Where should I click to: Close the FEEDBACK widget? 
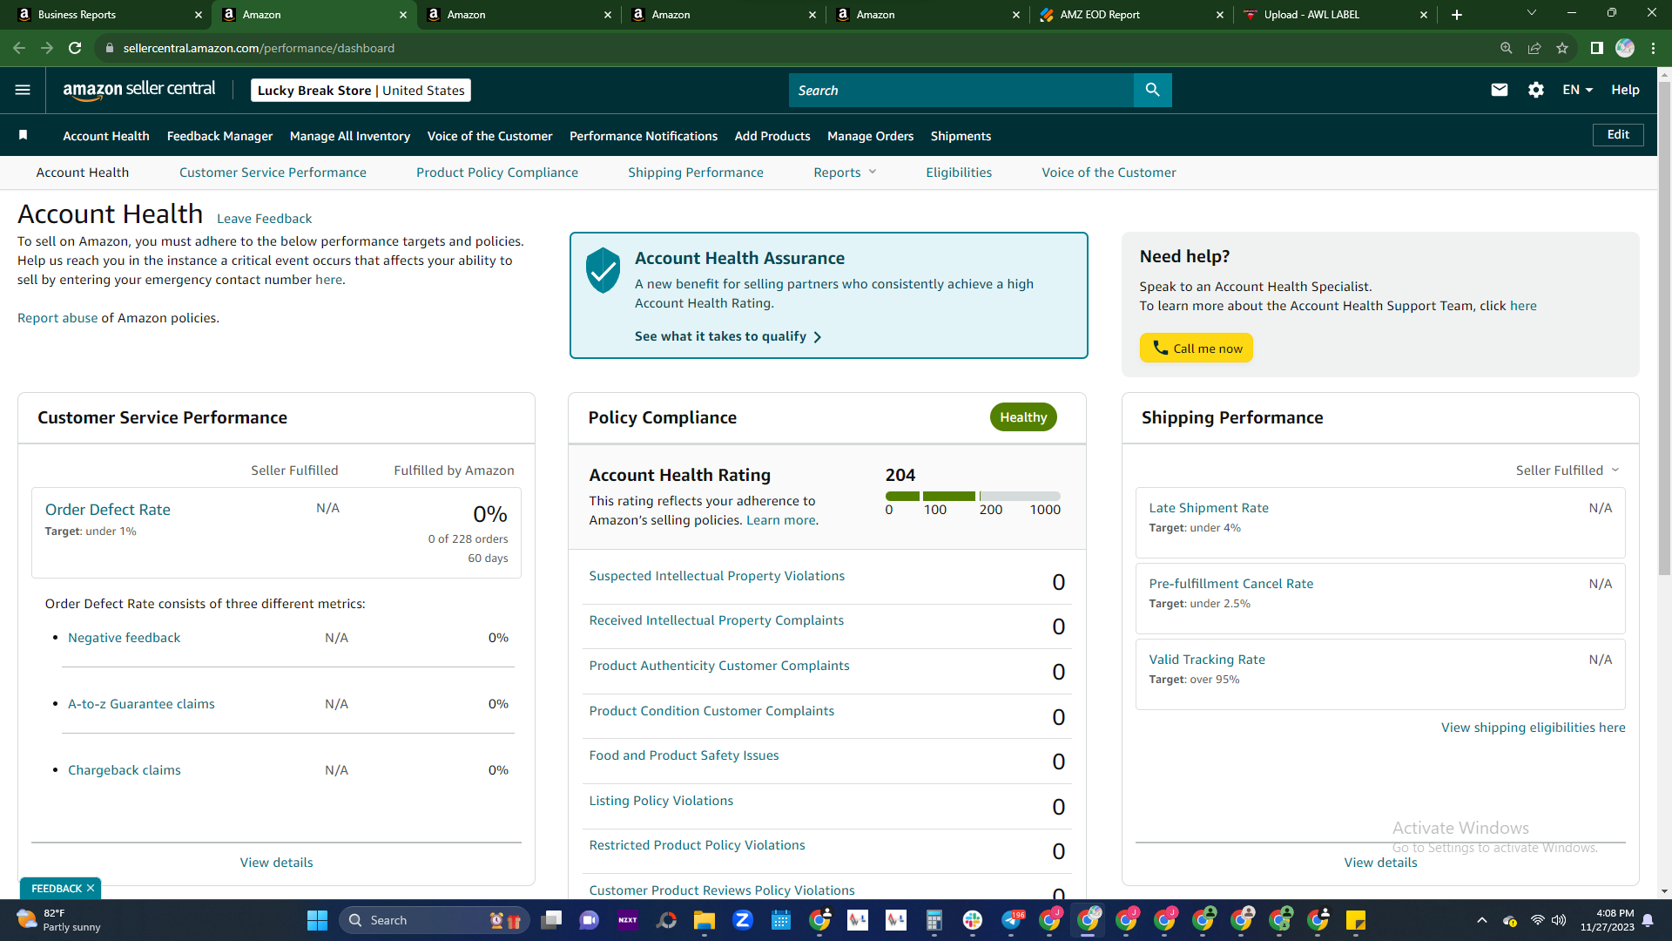coord(91,889)
